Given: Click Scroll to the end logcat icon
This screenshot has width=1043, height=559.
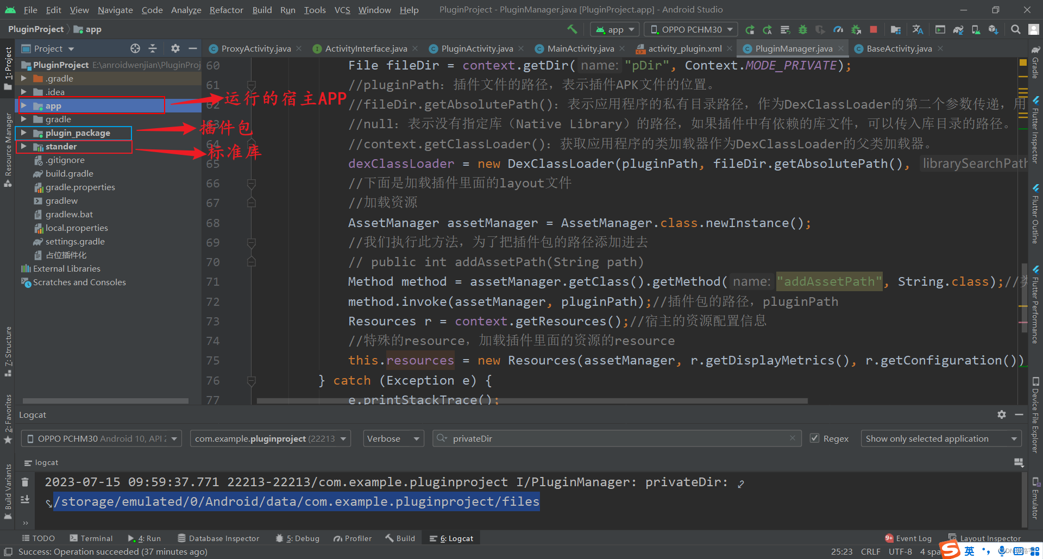Looking at the screenshot, I should (x=25, y=499).
